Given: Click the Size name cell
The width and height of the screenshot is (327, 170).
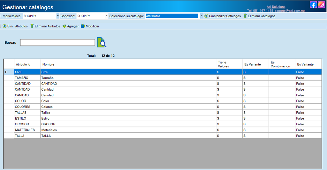Looking at the screenshot, I should pyautogui.click(x=128, y=72).
